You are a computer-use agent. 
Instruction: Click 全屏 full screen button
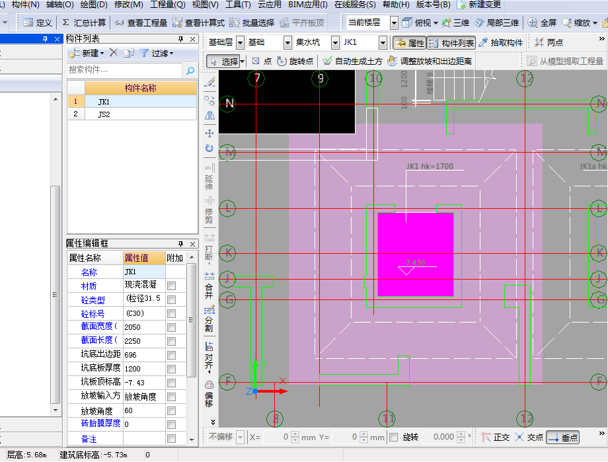click(x=542, y=23)
